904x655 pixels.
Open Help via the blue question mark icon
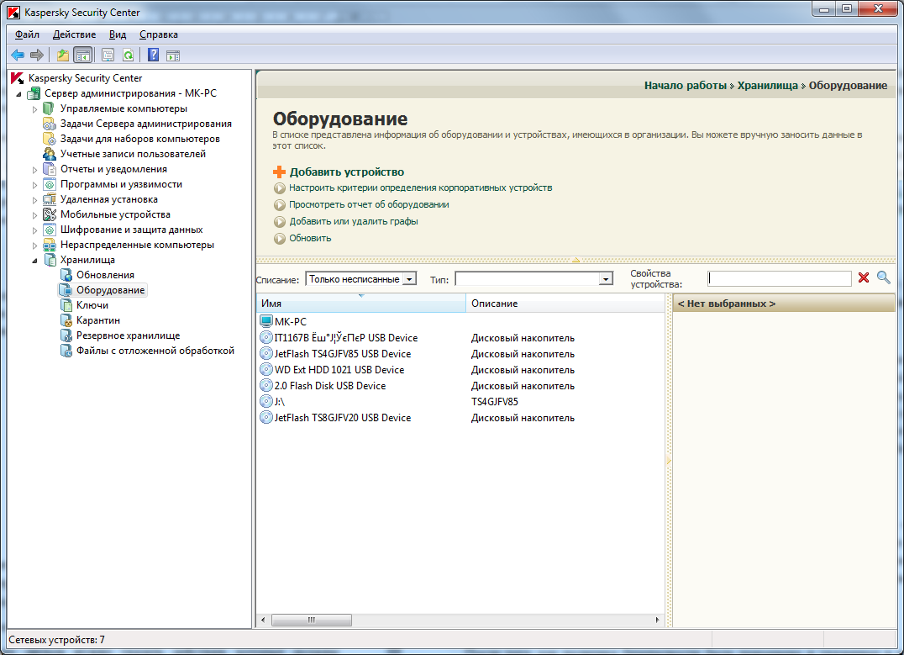coord(153,55)
